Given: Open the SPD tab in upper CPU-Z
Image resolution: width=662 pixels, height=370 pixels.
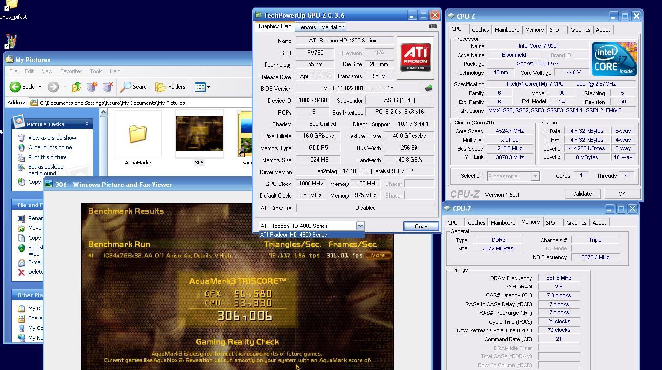Looking at the screenshot, I should pos(554,30).
